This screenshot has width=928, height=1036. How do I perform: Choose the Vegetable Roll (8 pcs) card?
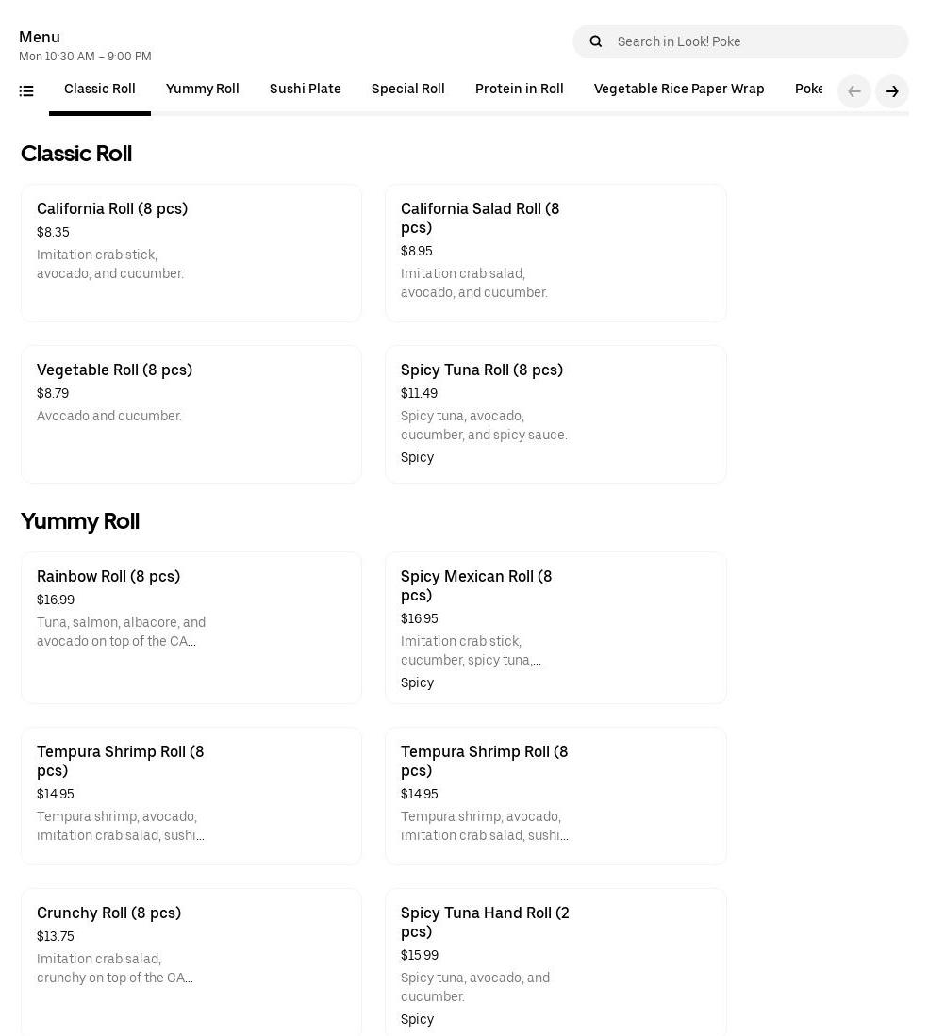[x=191, y=414]
